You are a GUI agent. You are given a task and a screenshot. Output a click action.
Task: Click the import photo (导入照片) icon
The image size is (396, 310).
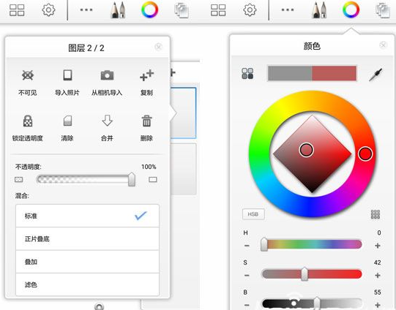(x=67, y=75)
